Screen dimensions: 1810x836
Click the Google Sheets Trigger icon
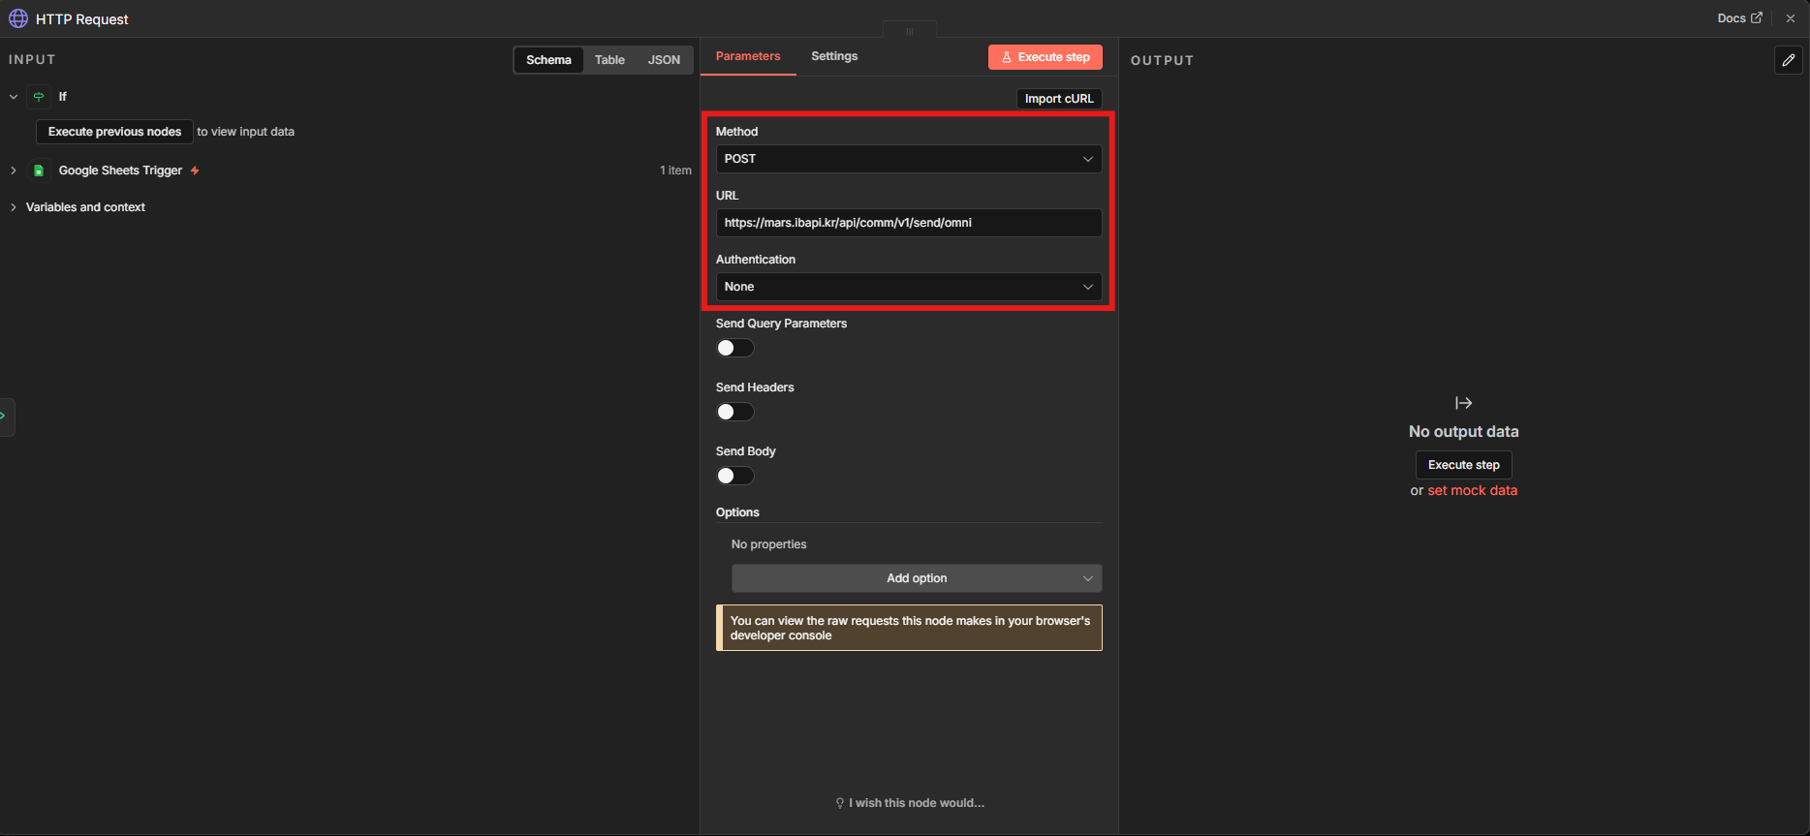(x=39, y=170)
